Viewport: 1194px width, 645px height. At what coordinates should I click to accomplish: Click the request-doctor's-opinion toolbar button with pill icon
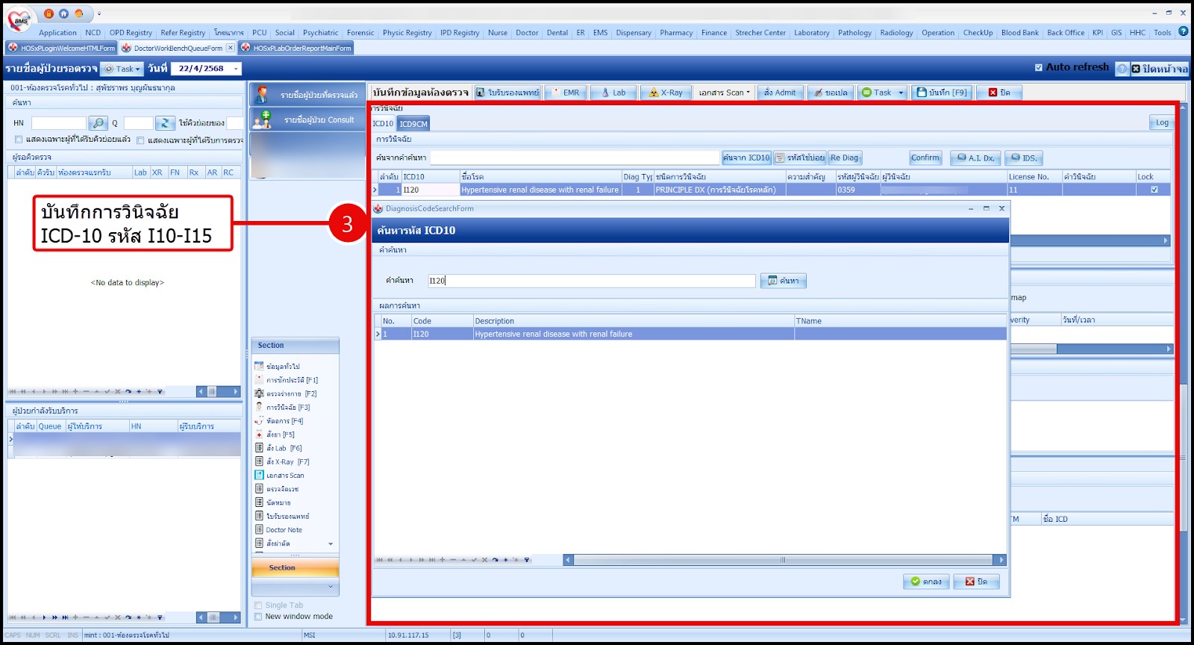(831, 93)
